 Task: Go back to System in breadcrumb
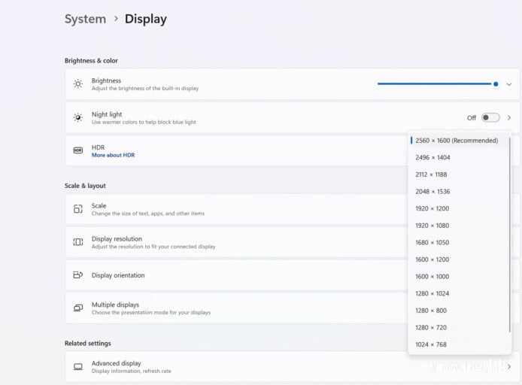coord(85,20)
